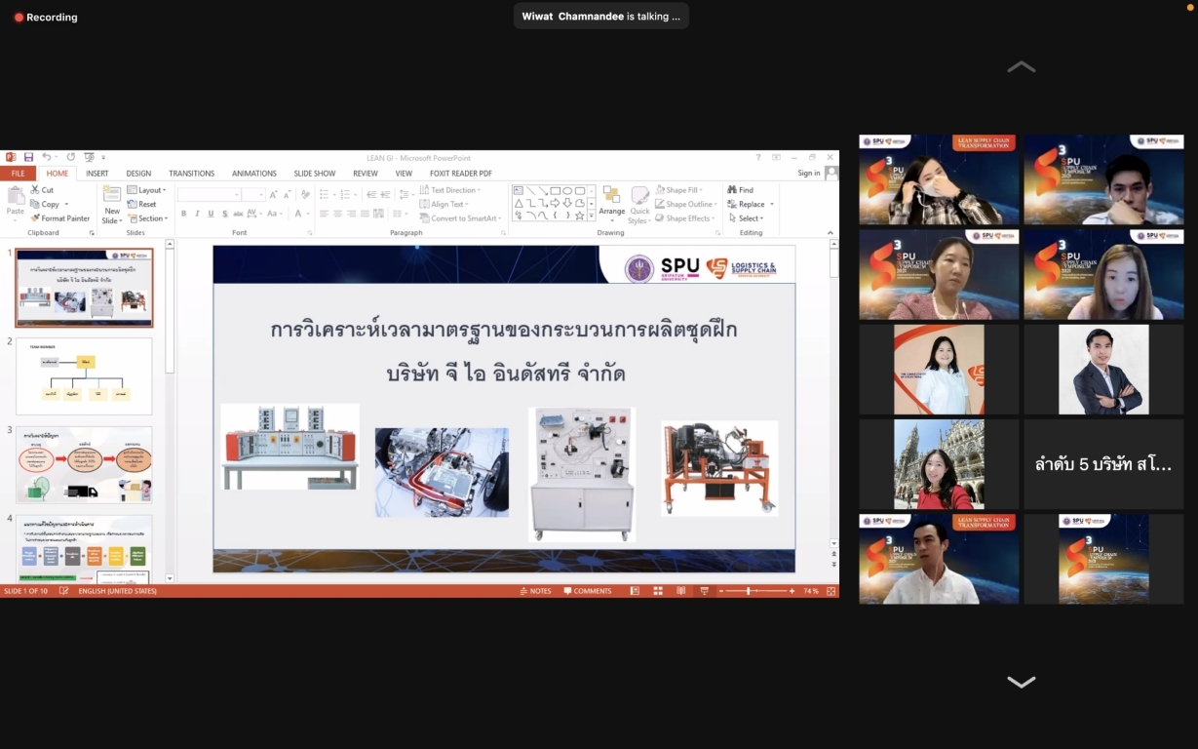Launch Slide Show from status bar icon
The width and height of the screenshot is (1198, 749).
point(704,591)
